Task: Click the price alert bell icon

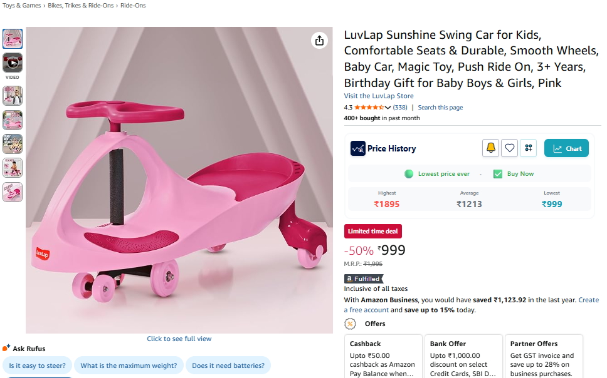Action: (x=490, y=148)
